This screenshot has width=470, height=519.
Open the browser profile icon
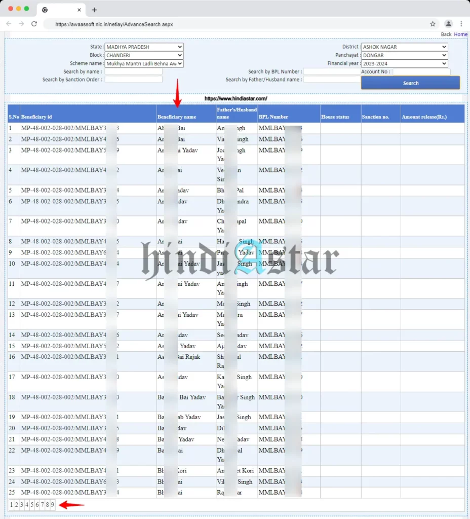[x=448, y=24]
